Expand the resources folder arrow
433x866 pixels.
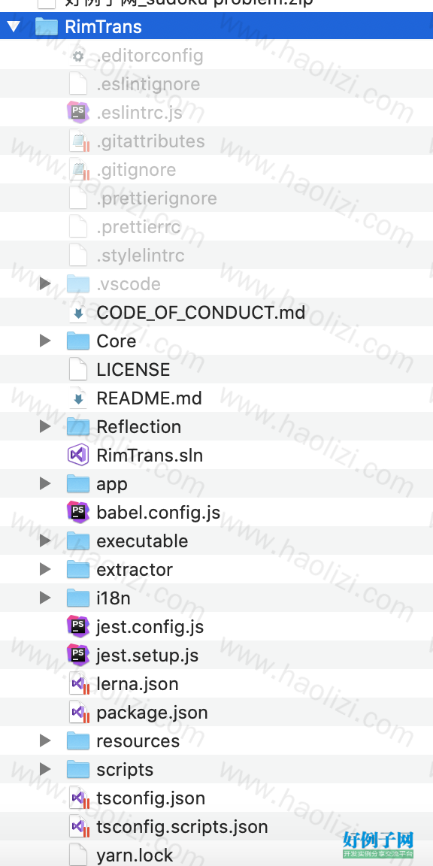pyautogui.click(x=45, y=740)
